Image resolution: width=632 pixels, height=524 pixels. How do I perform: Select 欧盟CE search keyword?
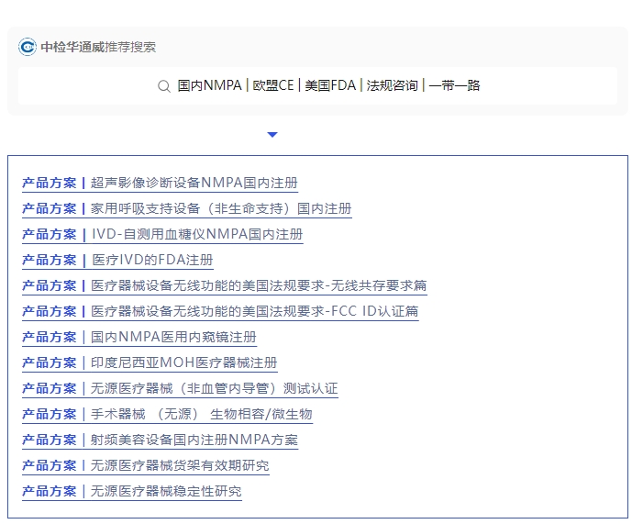coord(273,86)
